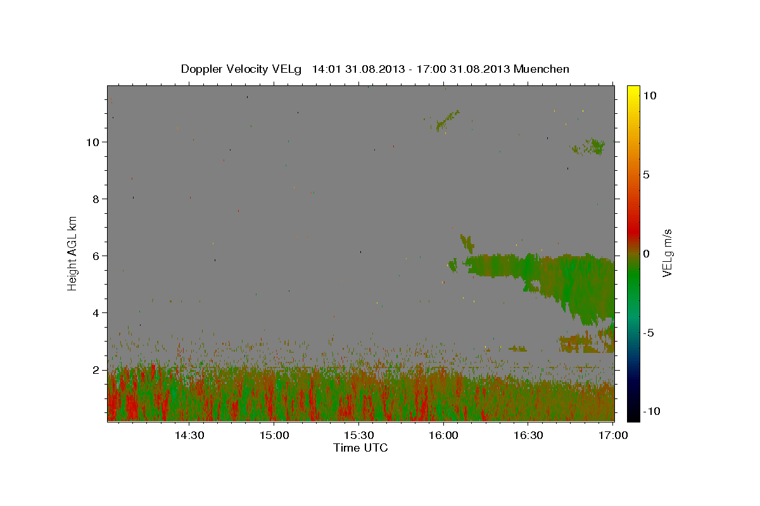
Task: Click the '15:30' time tick label
Action: [358, 436]
